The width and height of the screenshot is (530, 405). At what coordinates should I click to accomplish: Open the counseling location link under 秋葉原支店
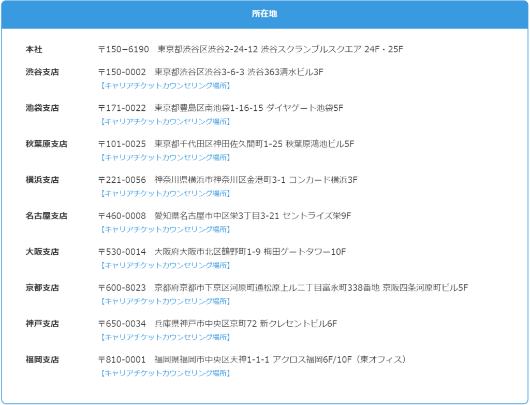pos(165,157)
